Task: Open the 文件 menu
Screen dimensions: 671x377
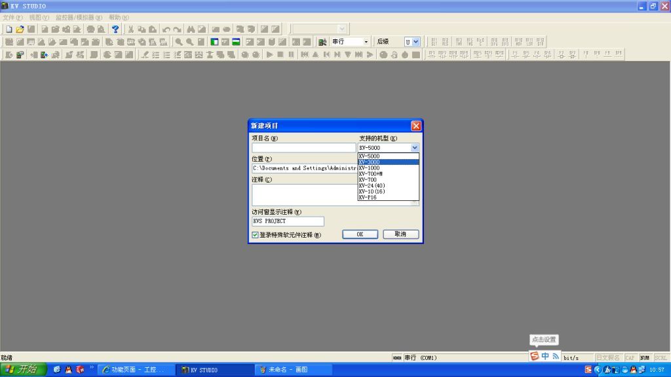Action: click(x=12, y=17)
